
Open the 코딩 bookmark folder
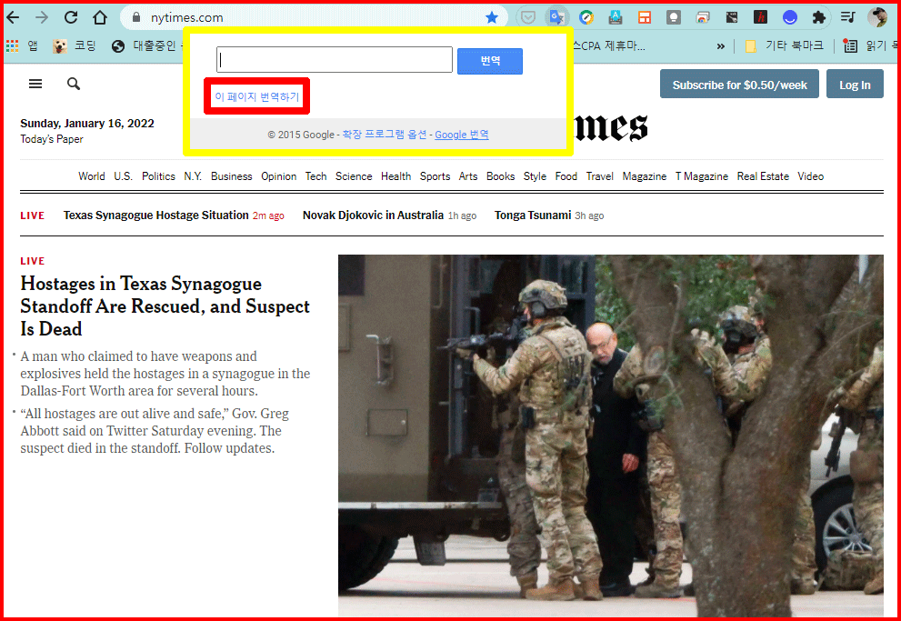pyautogui.click(x=75, y=46)
